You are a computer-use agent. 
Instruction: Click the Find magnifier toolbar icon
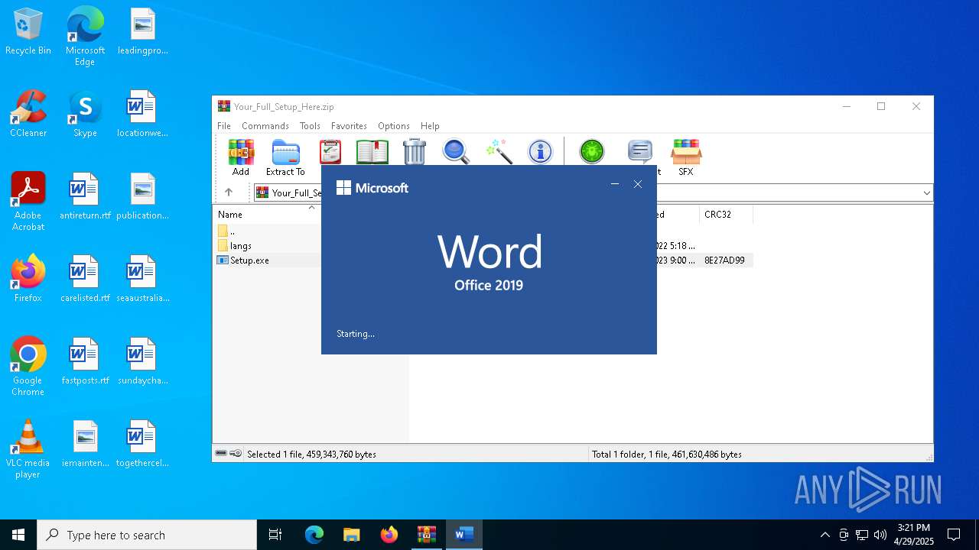coord(456,151)
